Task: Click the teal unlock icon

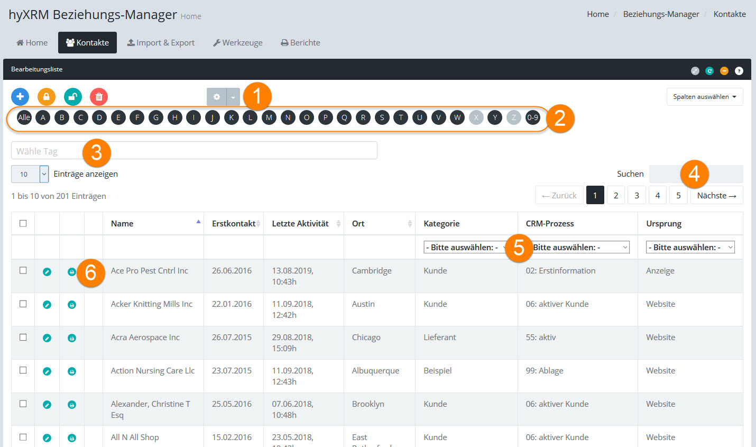Action: (x=73, y=96)
